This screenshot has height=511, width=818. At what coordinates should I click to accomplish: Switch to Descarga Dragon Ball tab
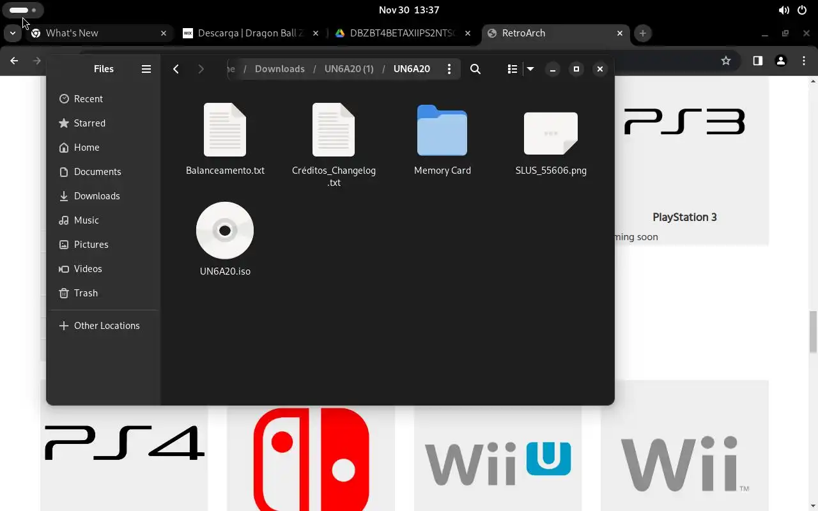coord(251,33)
